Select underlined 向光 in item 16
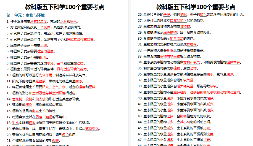Screen dimensions: 253x146 click(x=36, y=111)
